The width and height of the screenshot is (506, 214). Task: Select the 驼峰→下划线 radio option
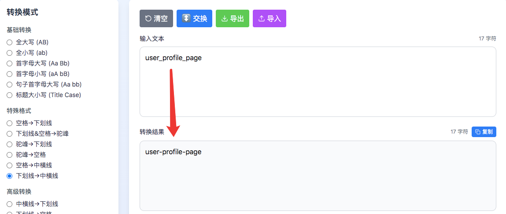pos(9,144)
